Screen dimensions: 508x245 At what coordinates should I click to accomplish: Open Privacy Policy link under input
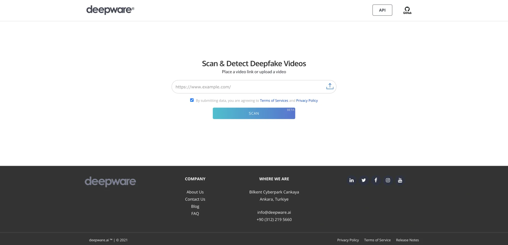coord(307,101)
